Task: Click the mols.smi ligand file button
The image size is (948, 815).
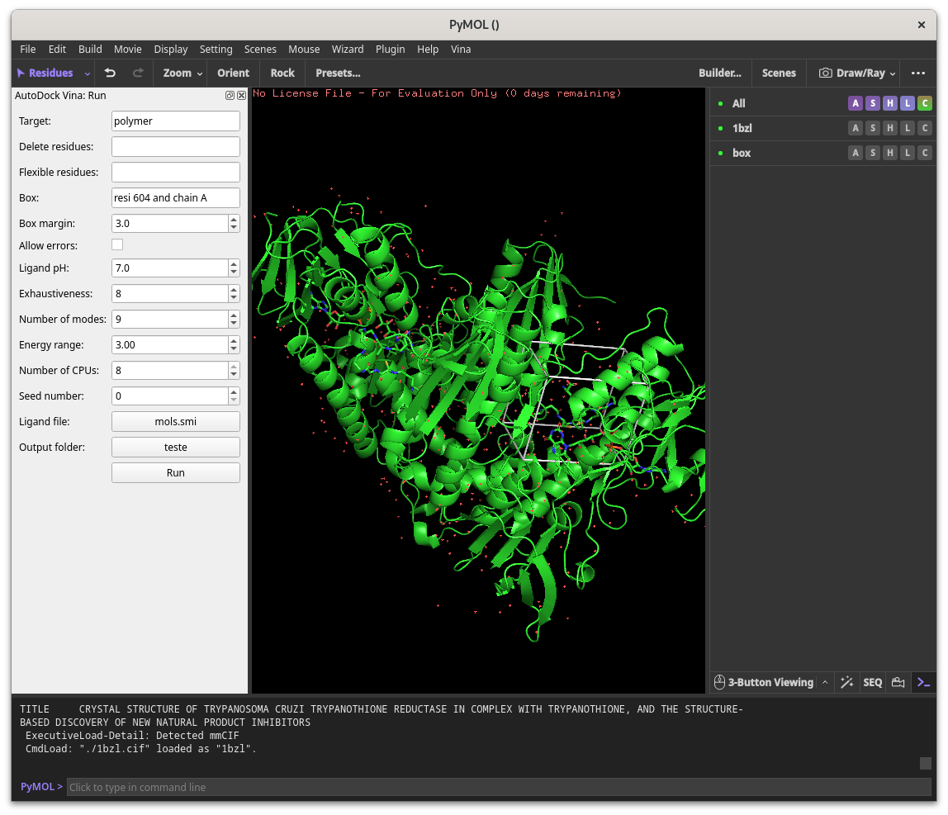Action: click(x=176, y=422)
